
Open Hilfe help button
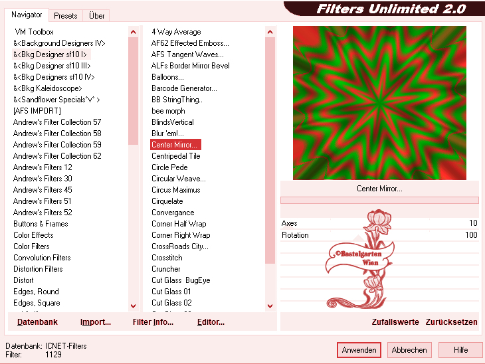click(460, 350)
